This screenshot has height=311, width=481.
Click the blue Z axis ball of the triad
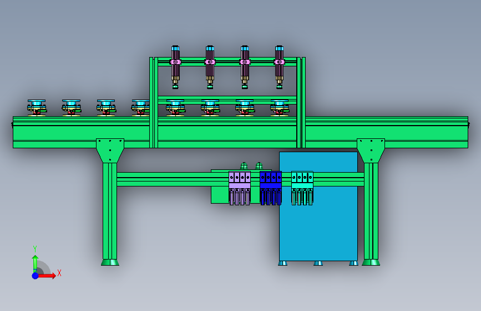[36, 276]
